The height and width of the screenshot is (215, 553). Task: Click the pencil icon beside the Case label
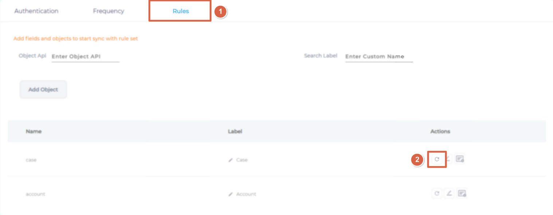(230, 160)
